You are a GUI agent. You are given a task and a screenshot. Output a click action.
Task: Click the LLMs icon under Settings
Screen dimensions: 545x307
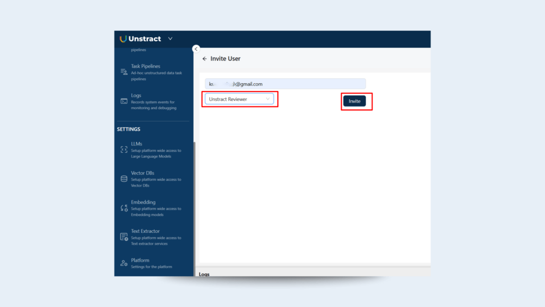[123, 150]
